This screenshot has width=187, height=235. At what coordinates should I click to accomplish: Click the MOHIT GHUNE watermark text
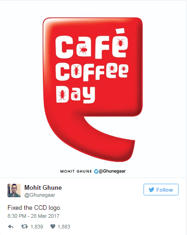[76, 171]
